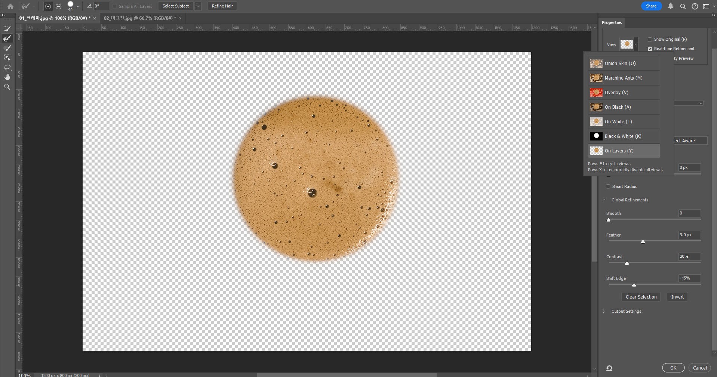717x377 pixels.
Task: Click Subtract from selection brush mode
Action: point(58,6)
